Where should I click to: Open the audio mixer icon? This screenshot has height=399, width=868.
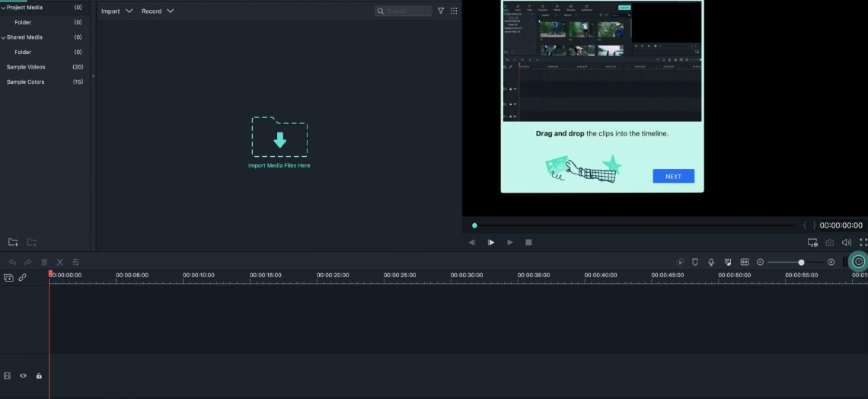[728, 262]
